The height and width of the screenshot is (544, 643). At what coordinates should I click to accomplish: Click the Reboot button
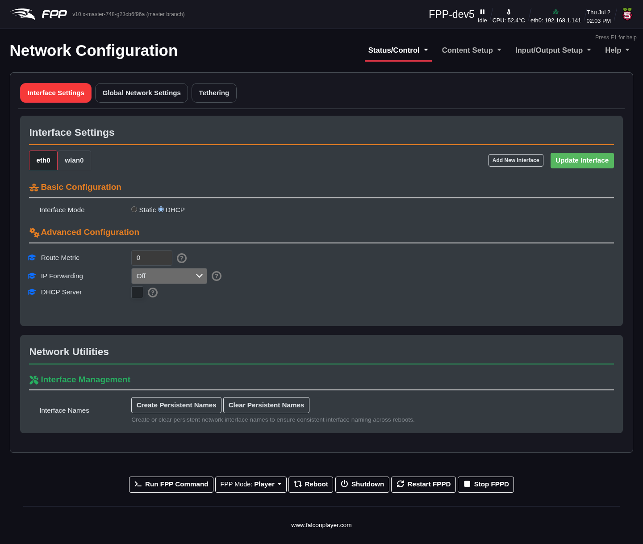pyautogui.click(x=311, y=485)
